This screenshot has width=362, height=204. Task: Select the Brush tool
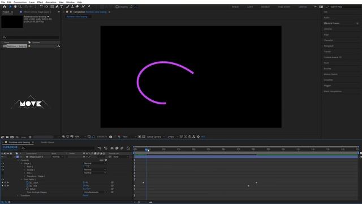(68, 7)
